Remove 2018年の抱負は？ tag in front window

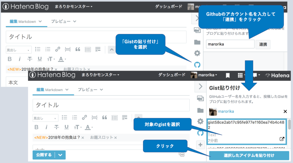83,138
